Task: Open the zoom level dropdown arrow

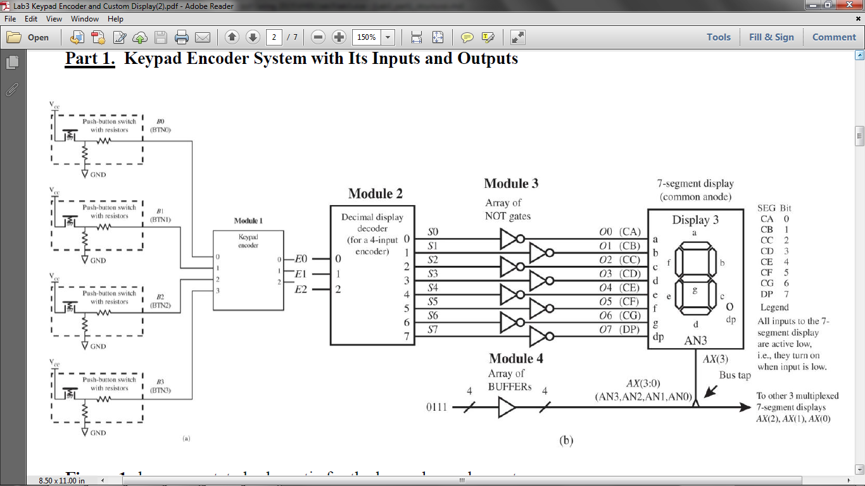Action: pos(388,37)
